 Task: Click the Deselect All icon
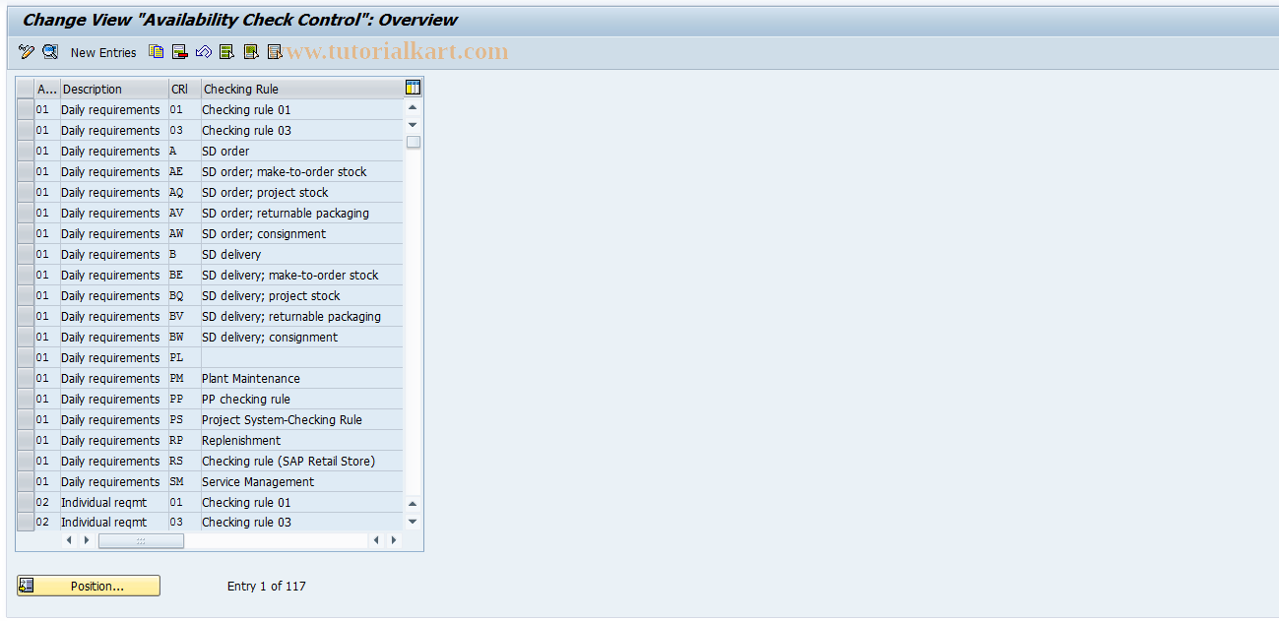[275, 52]
